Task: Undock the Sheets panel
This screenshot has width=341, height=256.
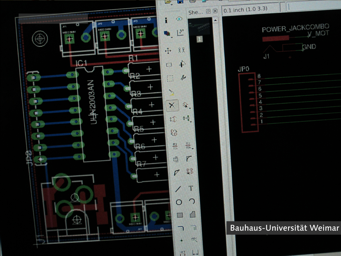Action: [x=208, y=11]
